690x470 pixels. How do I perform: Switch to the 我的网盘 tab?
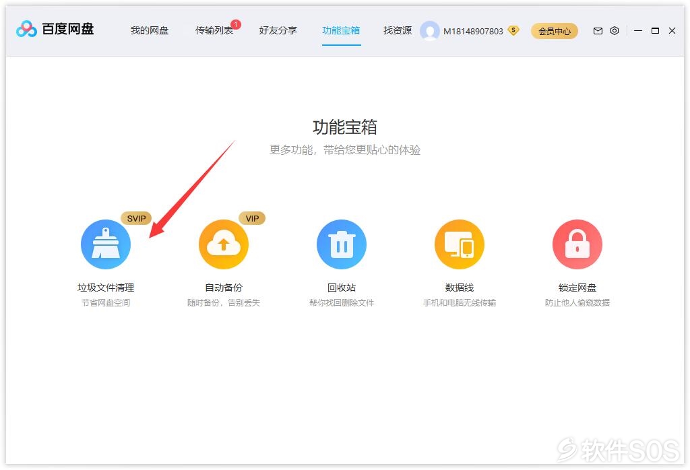point(150,30)
